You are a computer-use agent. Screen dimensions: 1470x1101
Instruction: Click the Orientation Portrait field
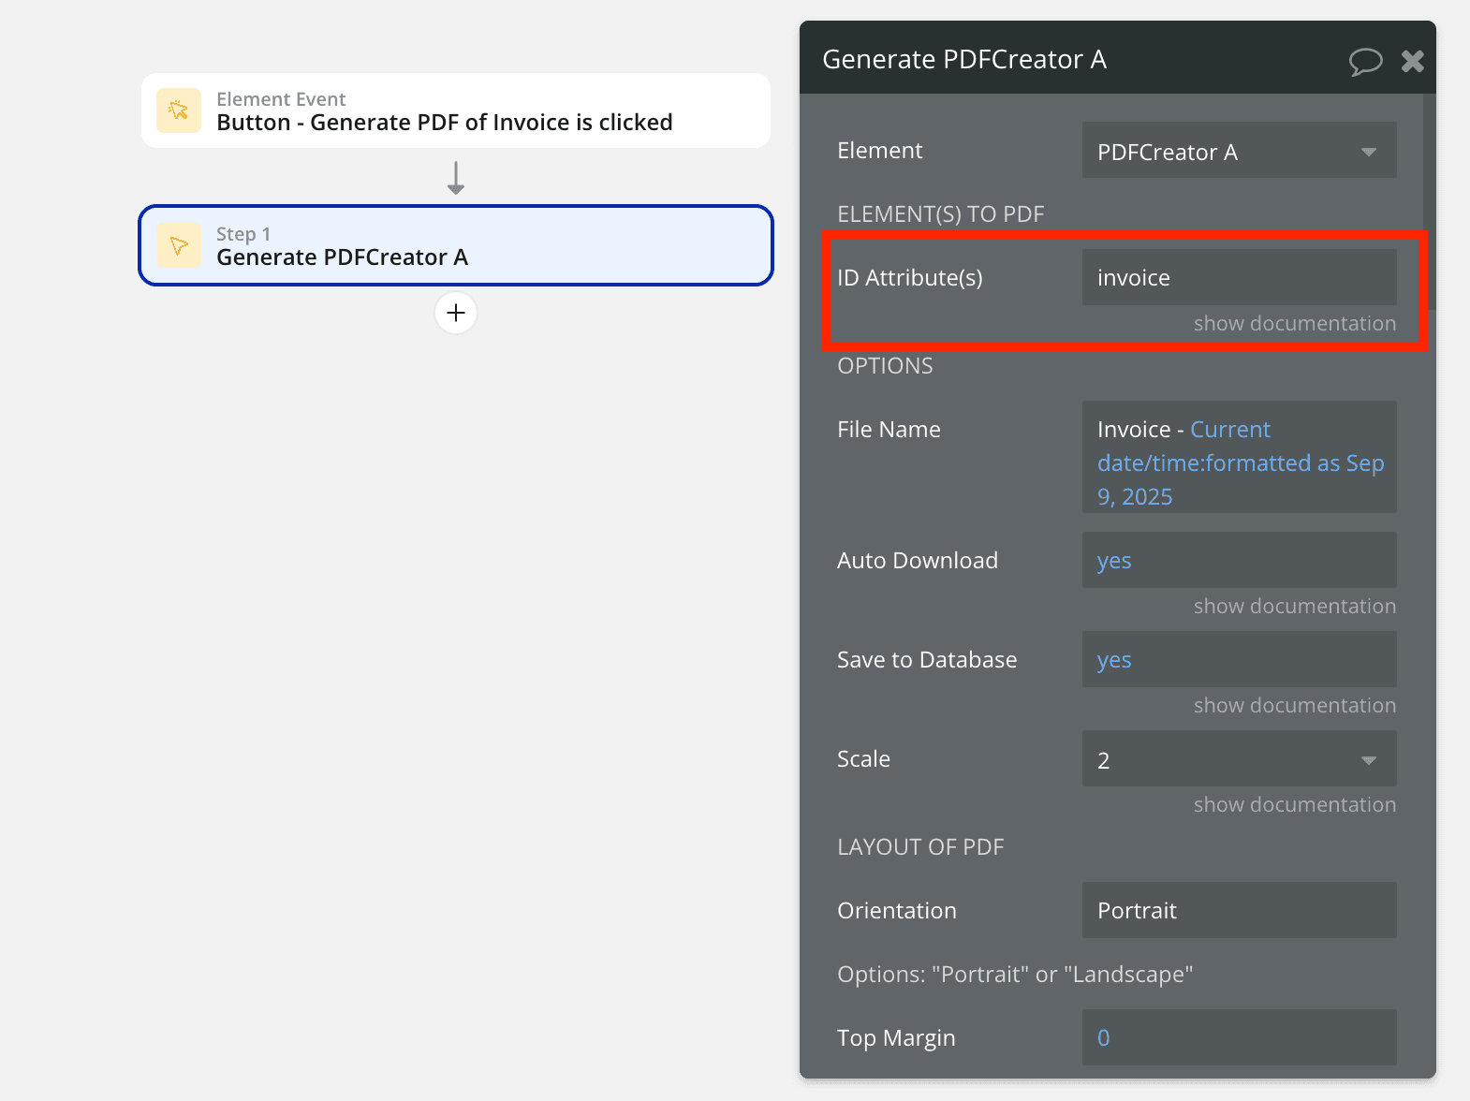(1239, 911)
